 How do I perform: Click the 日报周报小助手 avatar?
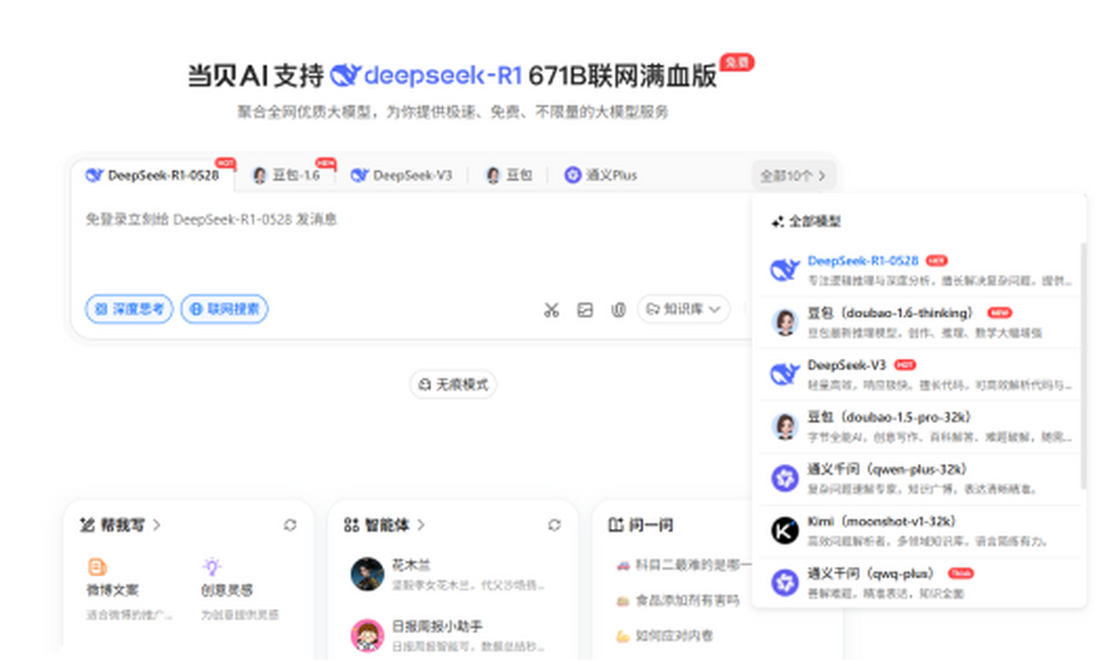[367, 635]
